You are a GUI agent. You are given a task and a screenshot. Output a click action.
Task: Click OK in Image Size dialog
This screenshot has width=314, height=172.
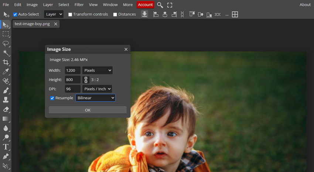pos(88,110)
